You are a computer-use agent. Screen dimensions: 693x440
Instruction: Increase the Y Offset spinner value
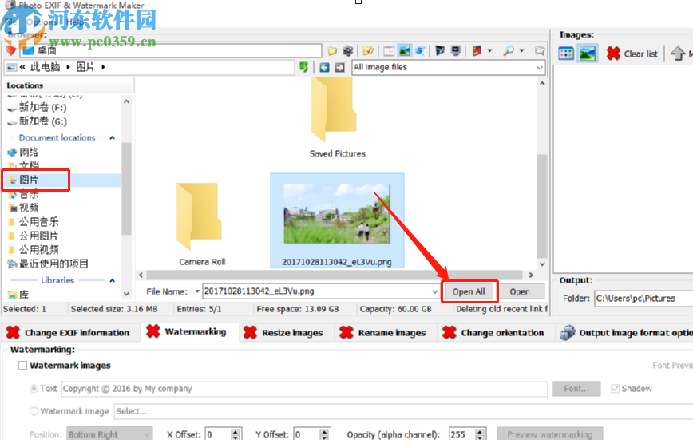click(324, 431)
